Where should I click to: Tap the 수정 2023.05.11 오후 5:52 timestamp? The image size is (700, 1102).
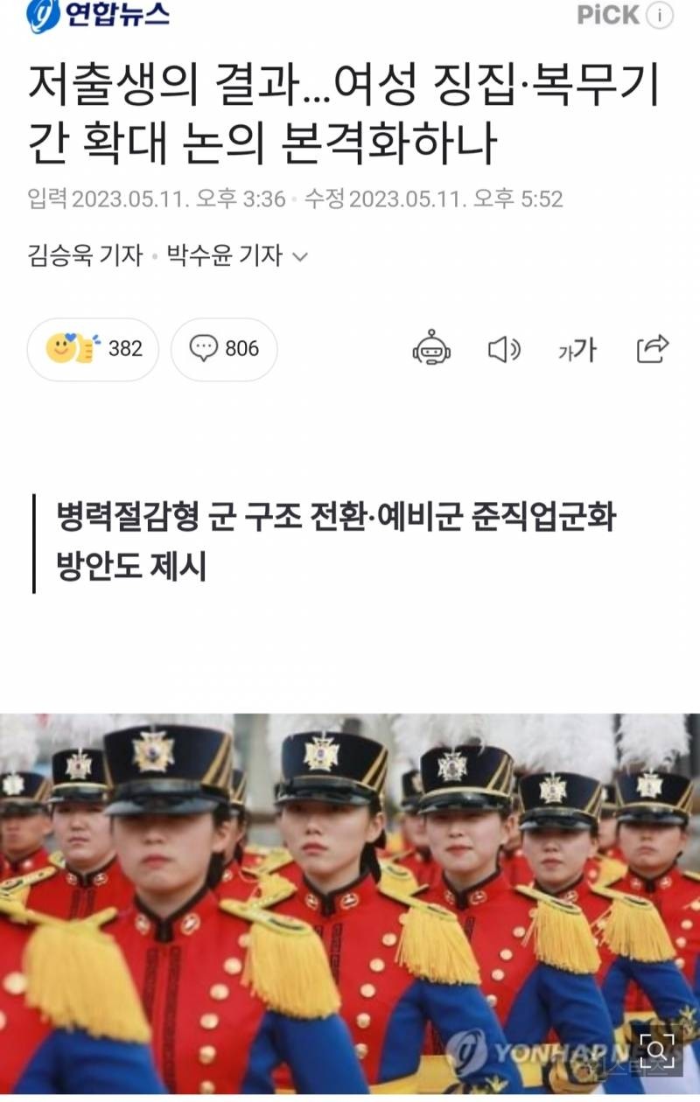point(434,199)
